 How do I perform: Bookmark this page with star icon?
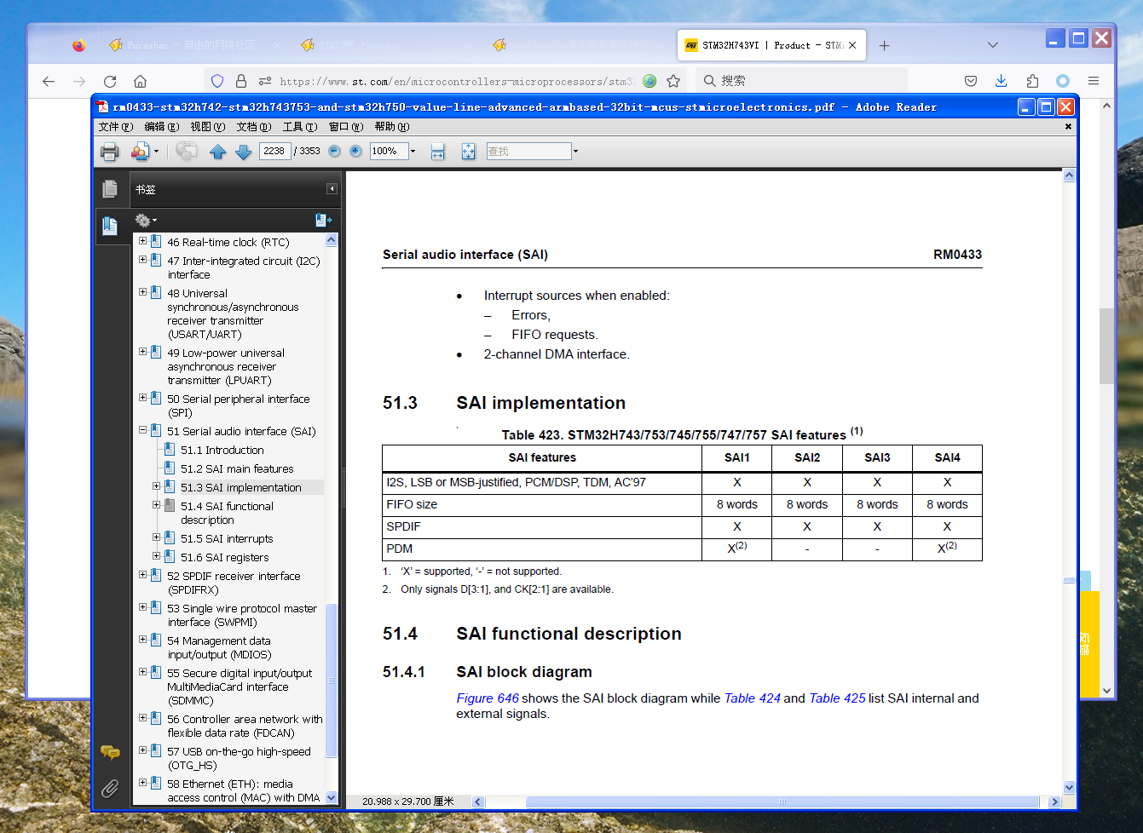pos(673,81)
